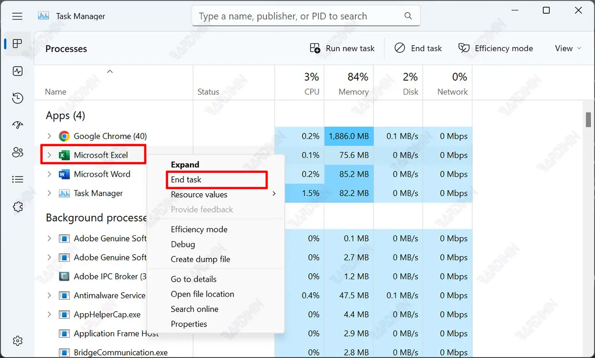Expand the Antimalware Service process group
Screen dimensions: 595x358
49,295
